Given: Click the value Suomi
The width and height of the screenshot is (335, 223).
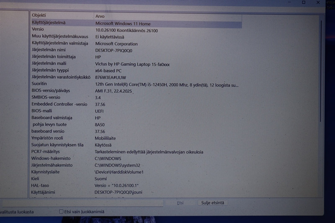Looking at the screenshot, I should (100, 179).
